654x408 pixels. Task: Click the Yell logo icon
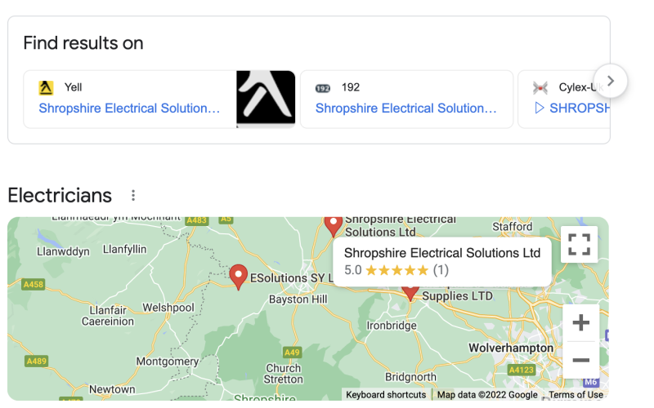pyautogui.click(x=46, y=88)
